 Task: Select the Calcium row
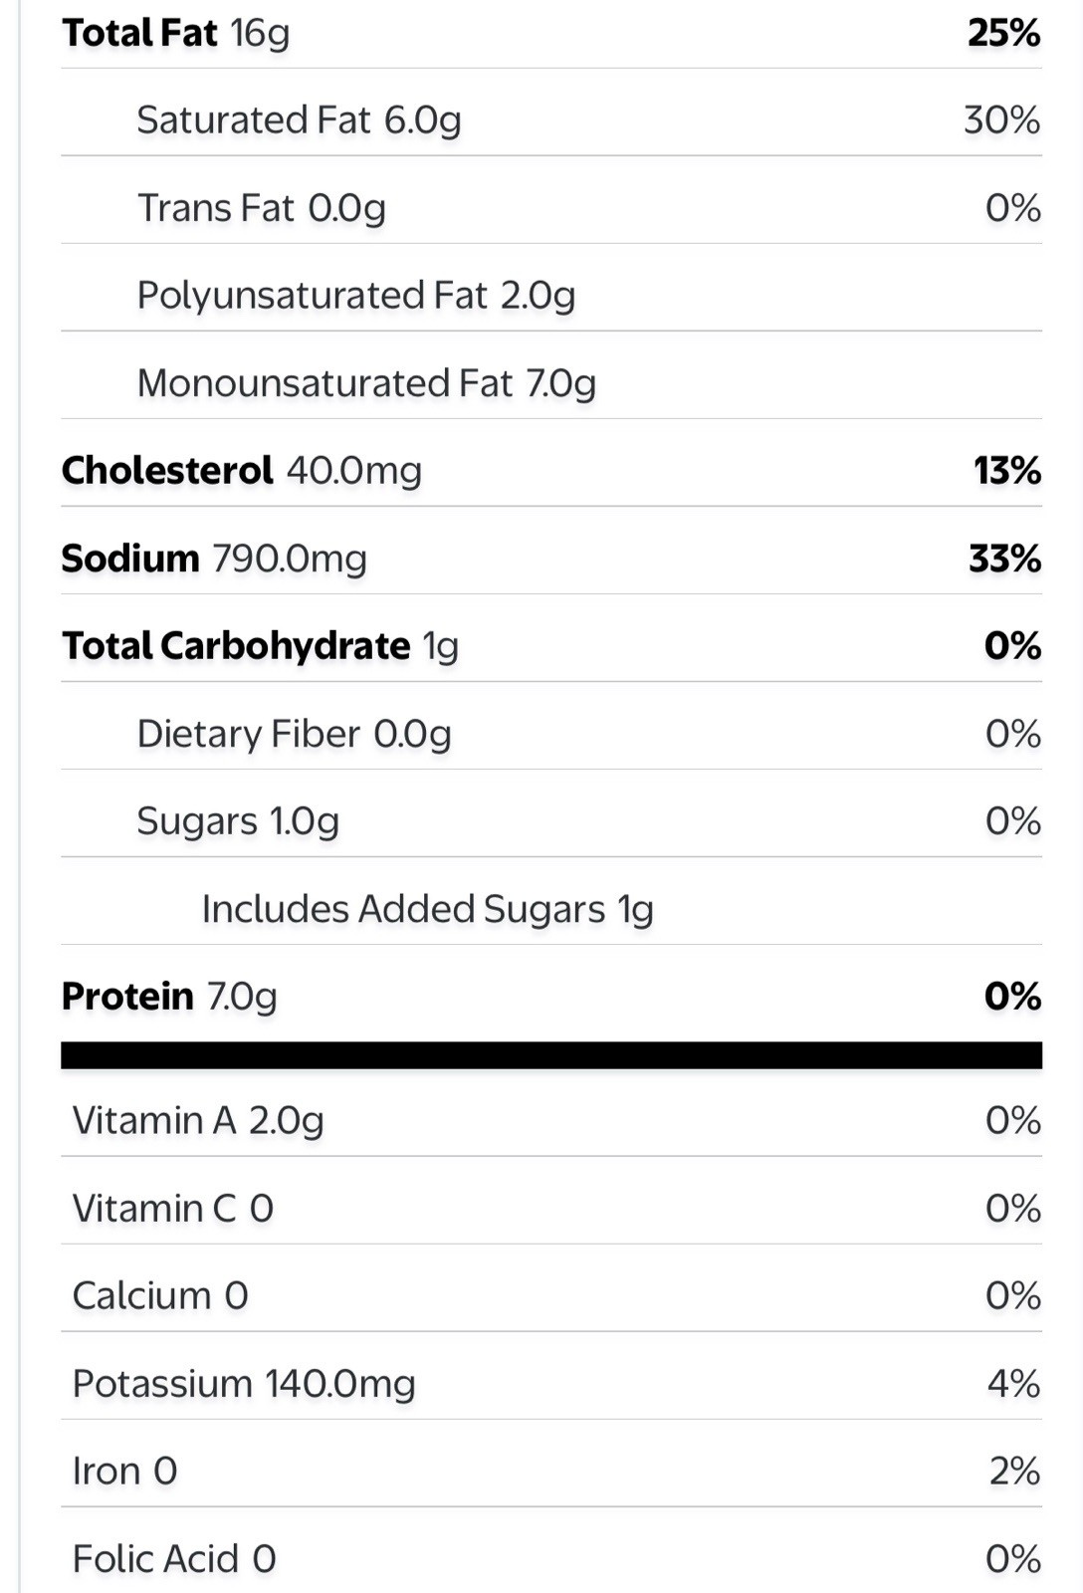point(551,1295)
